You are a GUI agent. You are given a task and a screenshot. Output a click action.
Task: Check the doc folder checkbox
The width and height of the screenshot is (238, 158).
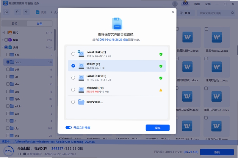click(x=8, y=55)
